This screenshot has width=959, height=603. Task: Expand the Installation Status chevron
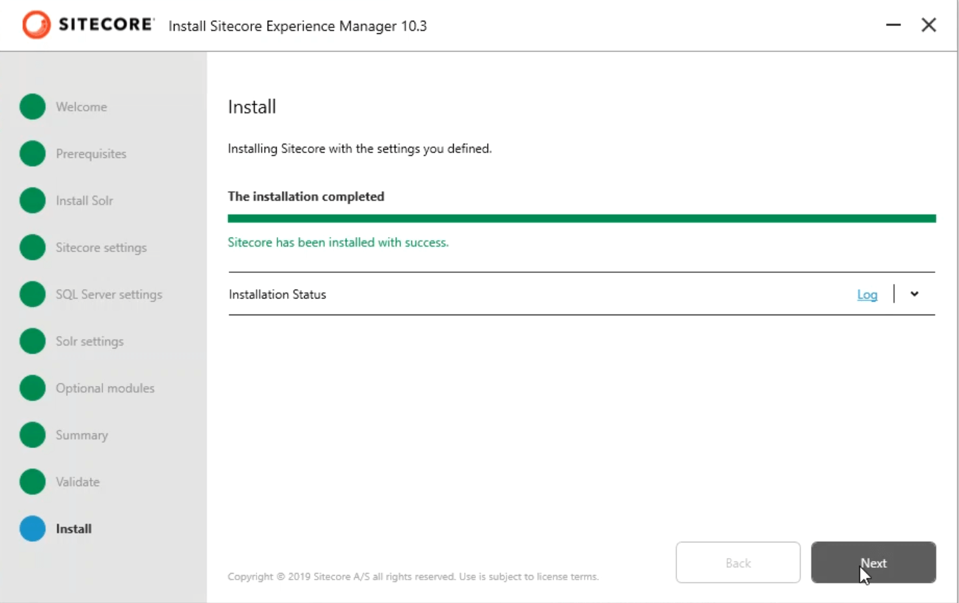pyautogui.click(x=914, y=294)
